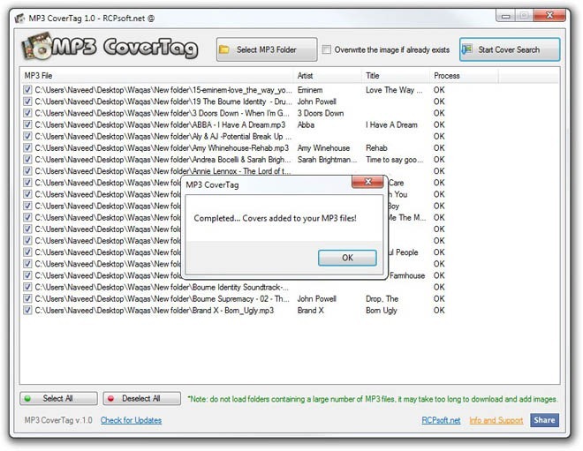The height and width of the screenshot is (451, 583).
Task: Select the artist cell 'Abba'
Action: (x=306, y=124)
